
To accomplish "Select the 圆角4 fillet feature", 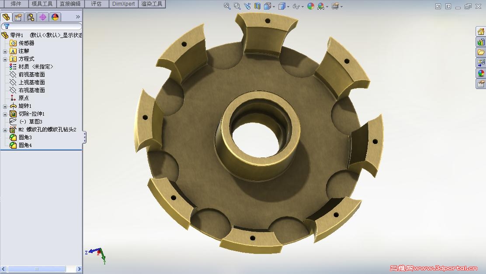I will coord(25,145).
